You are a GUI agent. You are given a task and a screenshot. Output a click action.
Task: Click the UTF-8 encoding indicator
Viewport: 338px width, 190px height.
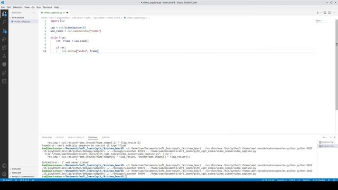292,180
